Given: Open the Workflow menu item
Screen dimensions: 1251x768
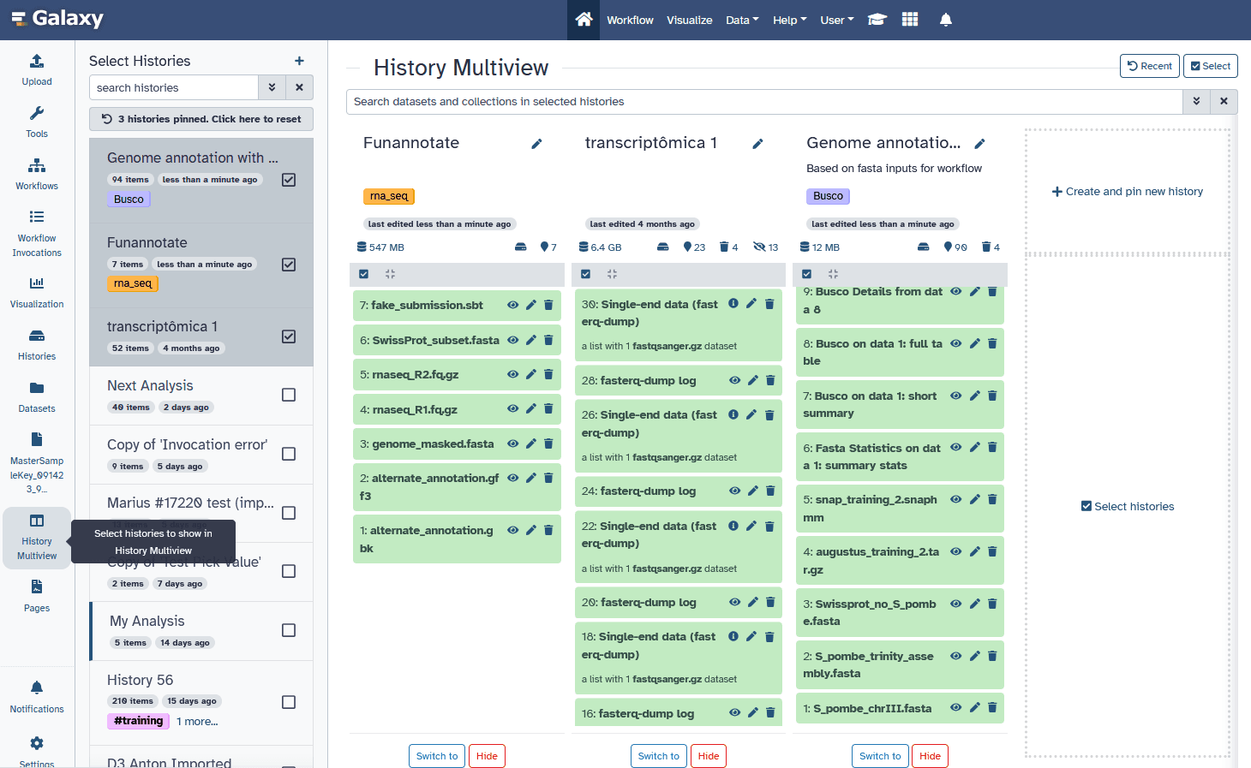Looking at the screenshot, I should 630,20.
